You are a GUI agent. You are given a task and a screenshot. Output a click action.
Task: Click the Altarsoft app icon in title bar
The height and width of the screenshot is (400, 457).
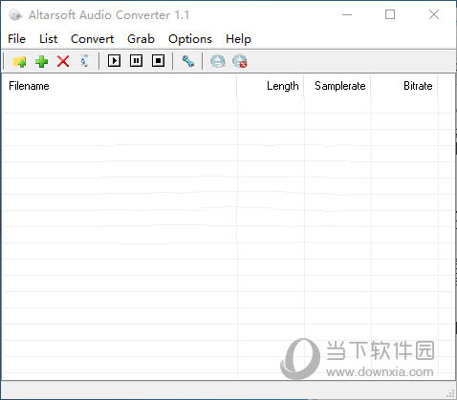[x=15, y=15]
